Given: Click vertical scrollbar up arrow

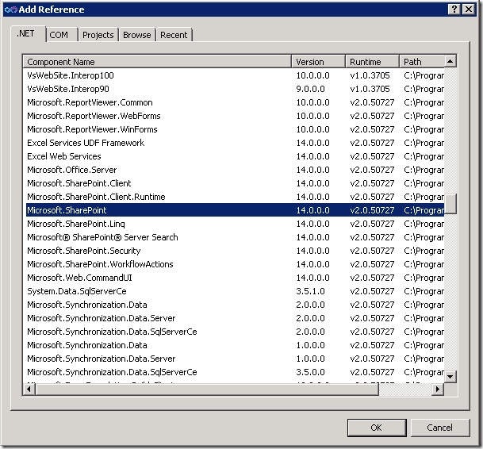Looking at the screenshot, I should coord(450,61).
